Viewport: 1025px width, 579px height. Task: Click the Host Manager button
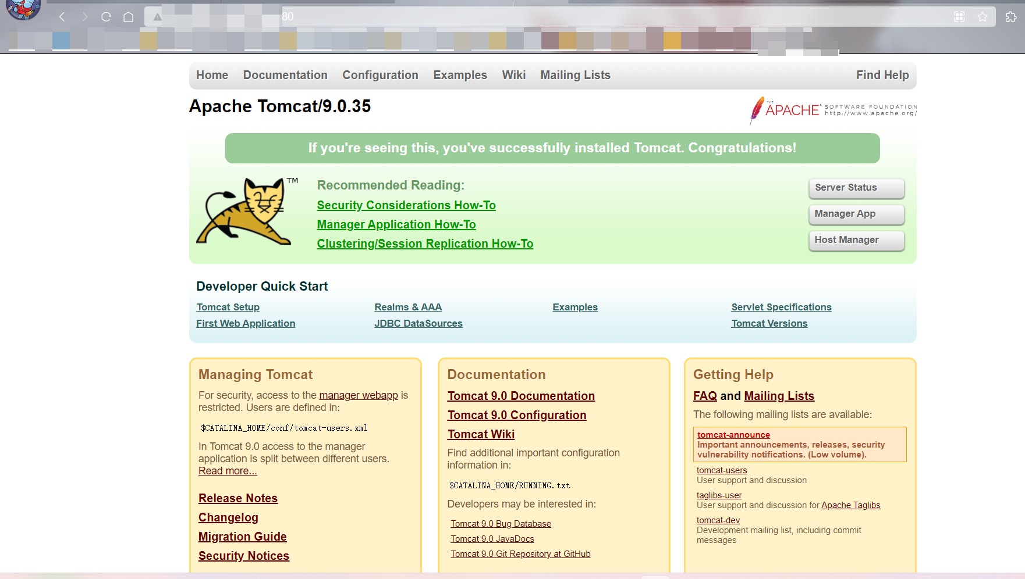tap(856, 240)
